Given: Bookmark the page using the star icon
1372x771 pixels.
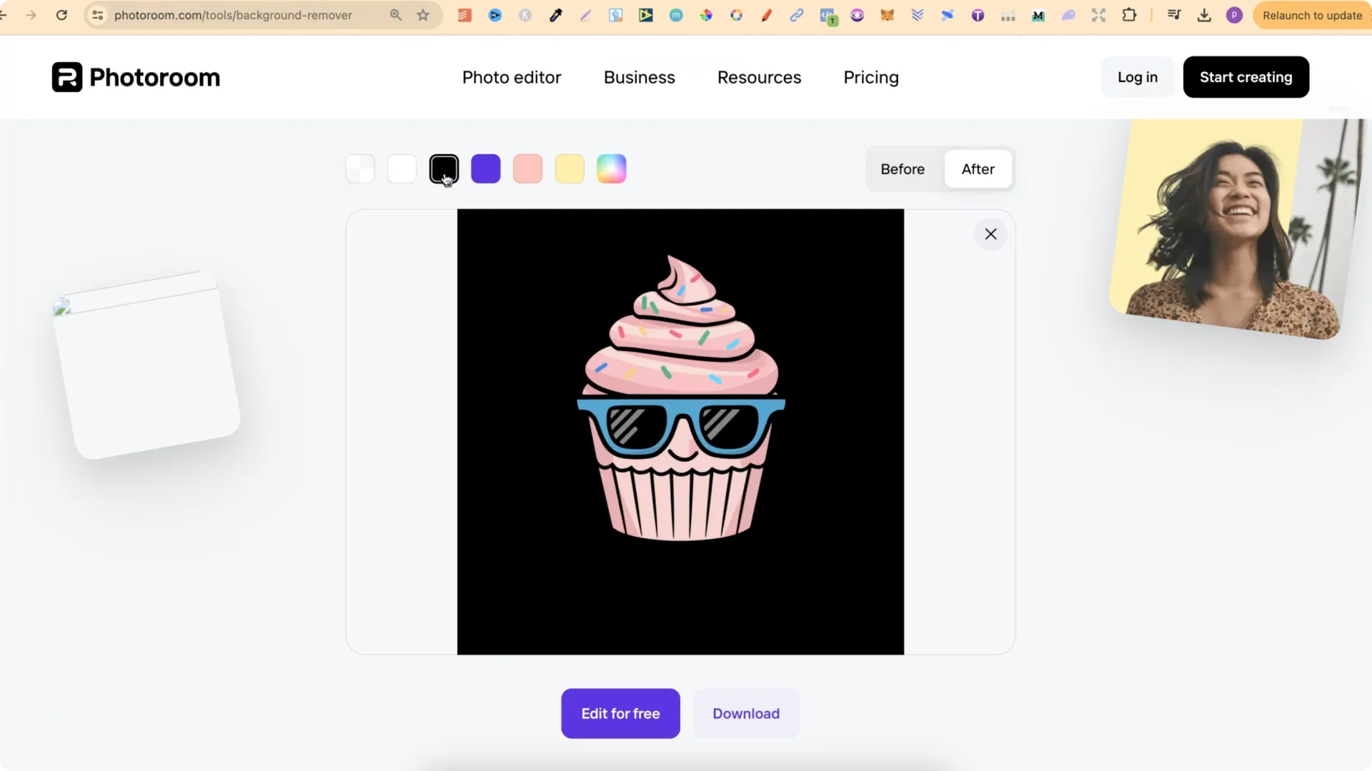Looking at the screenshot, I should coord(423,15).
